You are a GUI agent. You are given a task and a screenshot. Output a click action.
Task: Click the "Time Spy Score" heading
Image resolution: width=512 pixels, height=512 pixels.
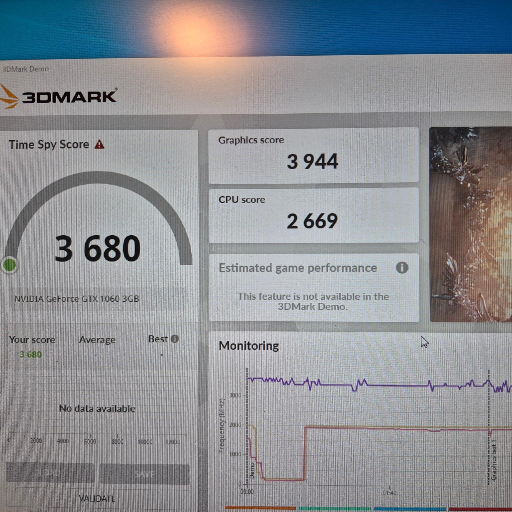coord(49,145)
